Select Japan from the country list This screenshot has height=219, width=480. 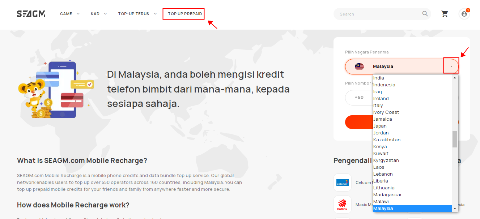(x=412, y=126)
